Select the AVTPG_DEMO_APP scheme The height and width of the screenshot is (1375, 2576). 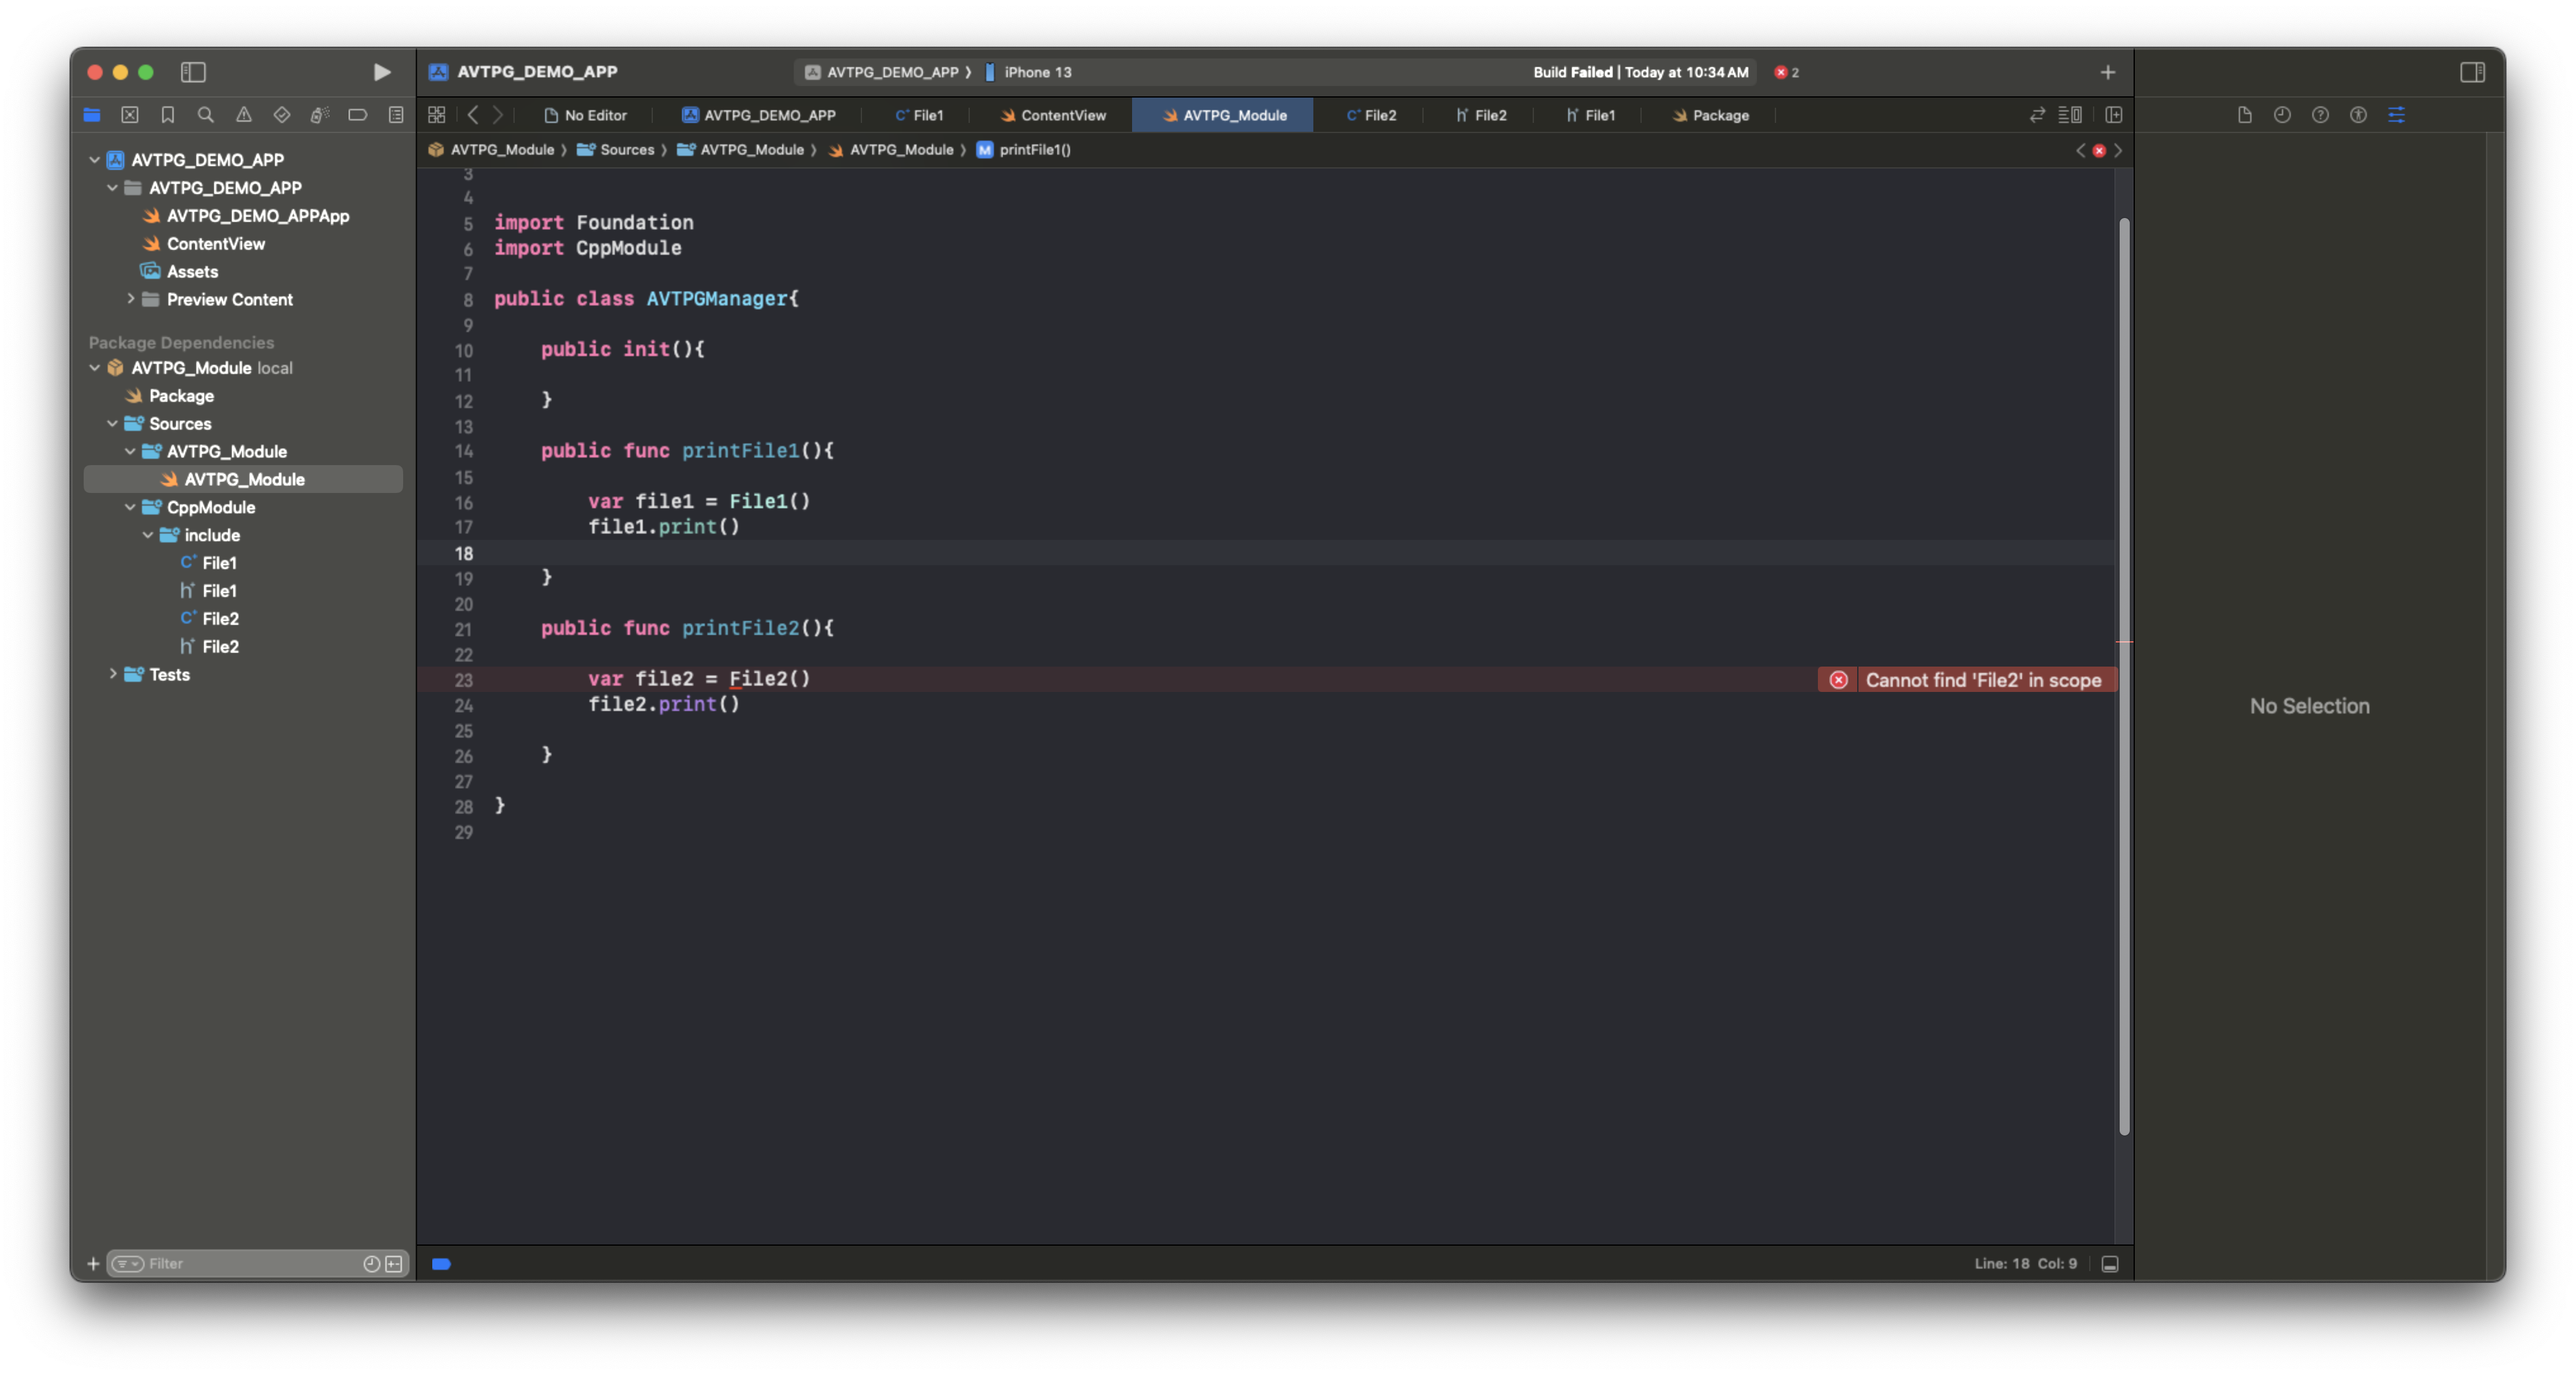coord(882,72)
